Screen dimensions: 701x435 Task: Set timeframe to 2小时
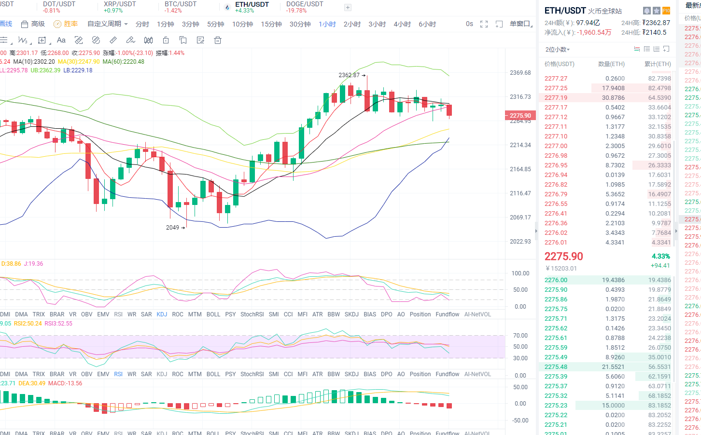(x=352, y=24)
